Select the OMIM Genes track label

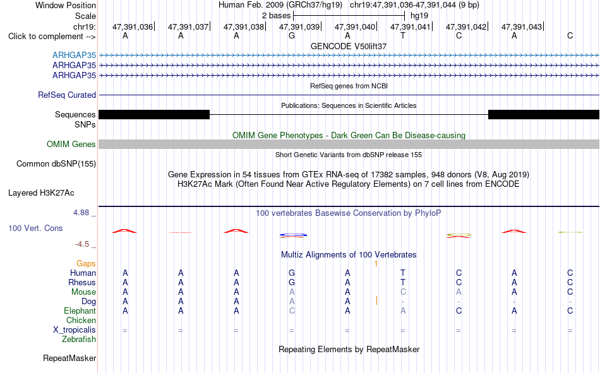click(71, 145)
